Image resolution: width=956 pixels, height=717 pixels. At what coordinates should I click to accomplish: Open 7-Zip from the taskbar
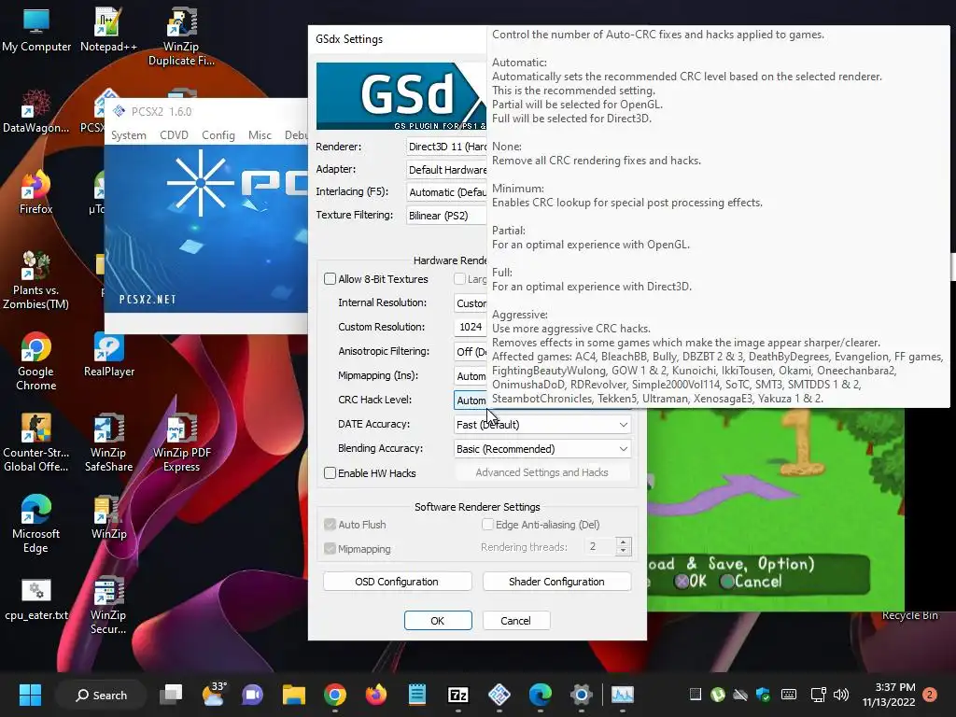(457, 695)
